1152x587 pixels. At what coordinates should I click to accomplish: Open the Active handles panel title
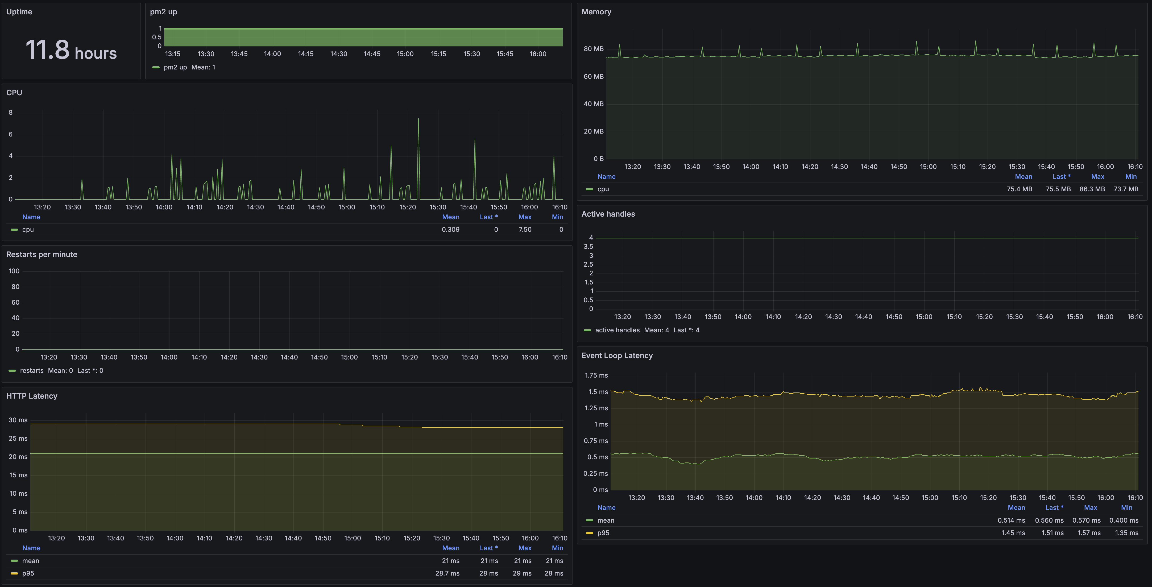[x=608, y=214]
